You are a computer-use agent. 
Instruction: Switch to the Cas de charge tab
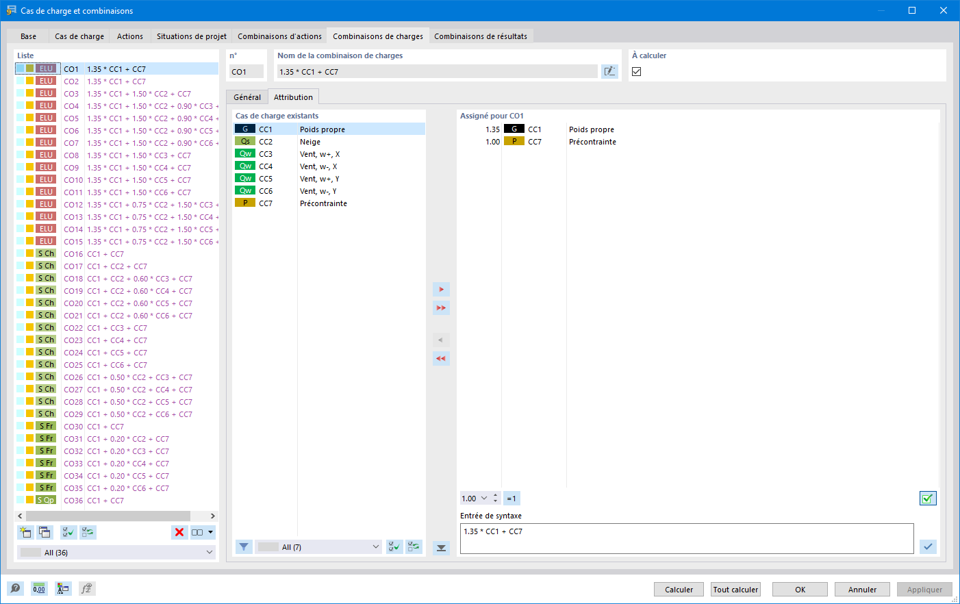coord(79,36)
